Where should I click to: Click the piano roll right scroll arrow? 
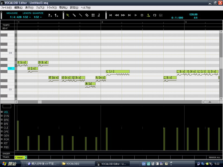pyautogui.click(x=203, y=102)
